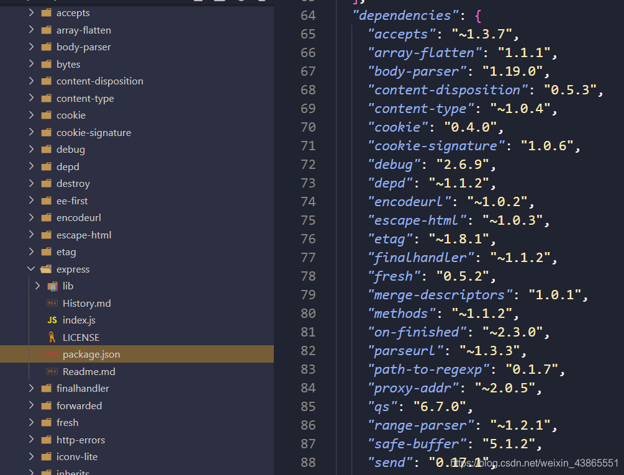Click the accepts folder icon
Viewport: 624px width, 475px height.
pyautogui.click(x=47, y=13)
